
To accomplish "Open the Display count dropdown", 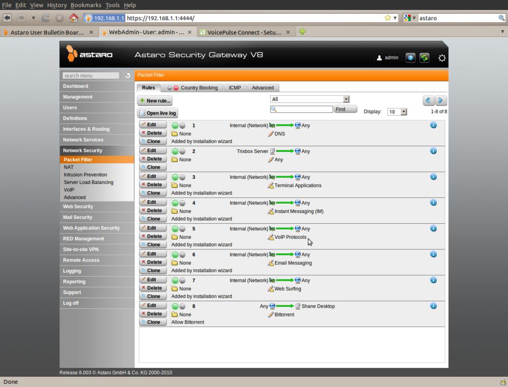I will pos(397,111).
